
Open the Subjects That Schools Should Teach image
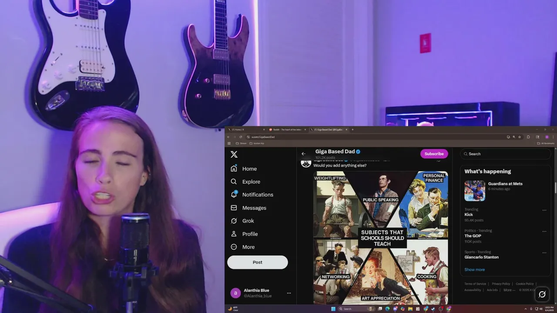click(x=381, y=238)
